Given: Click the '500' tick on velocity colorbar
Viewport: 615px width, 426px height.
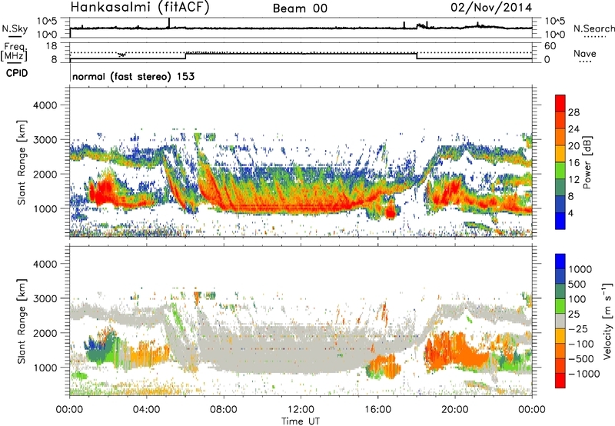Looking at the screenshot, I should click(x=577, y=284).
